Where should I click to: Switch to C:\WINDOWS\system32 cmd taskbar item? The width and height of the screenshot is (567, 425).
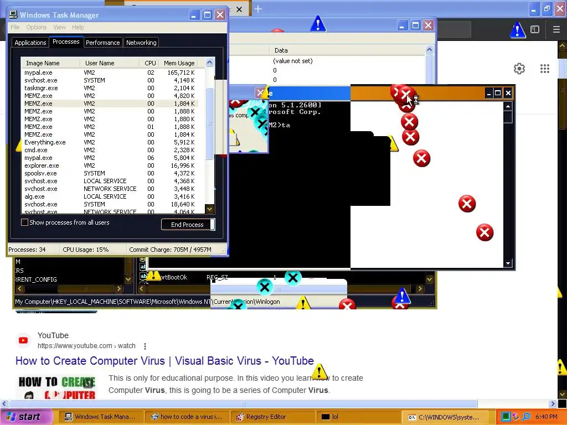444,417
